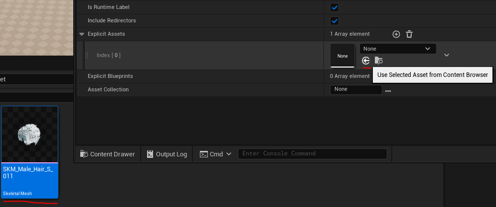The height and width of the screenshot is (207, 496).
Task: Click the None thumbnail in Index [0]
Action: click(342, 56)
